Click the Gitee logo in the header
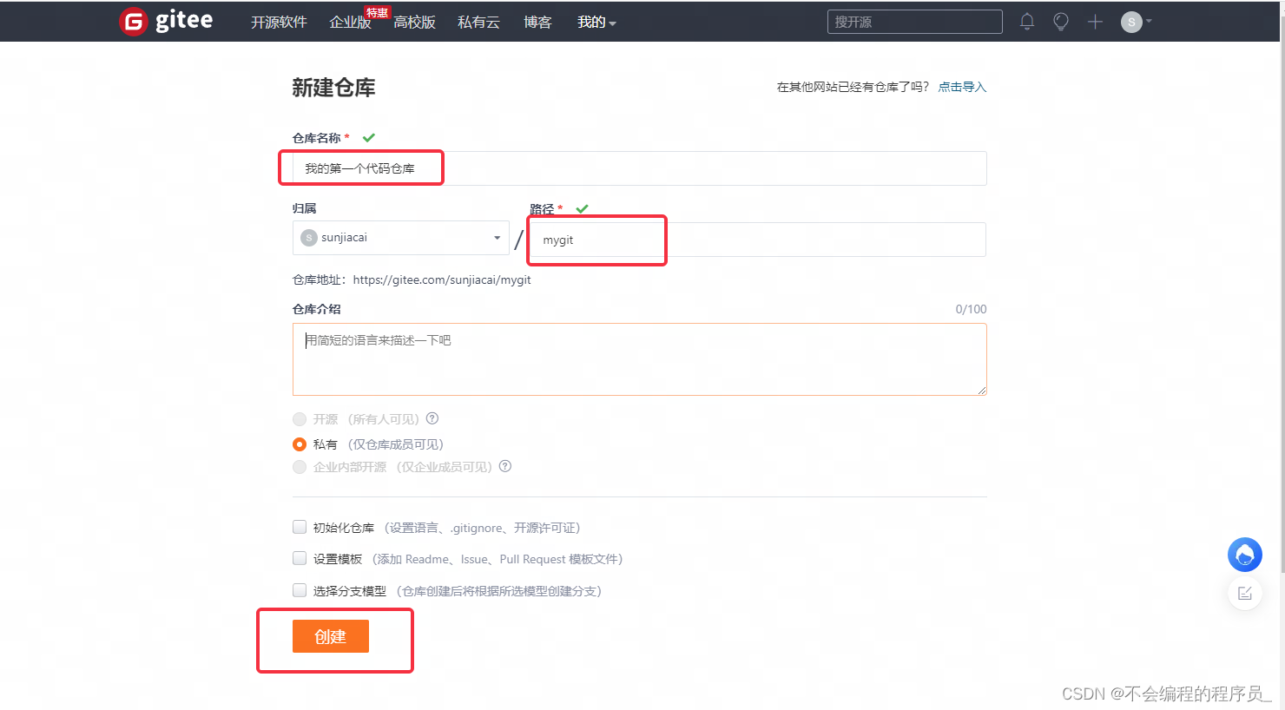 pos(166,21)
